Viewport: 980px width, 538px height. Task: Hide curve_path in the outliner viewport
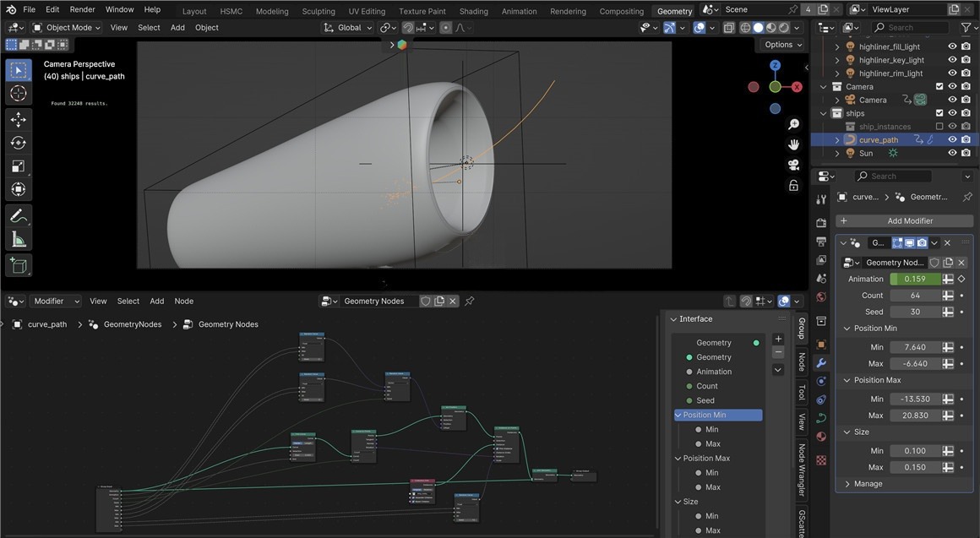(x=952, y=140)
